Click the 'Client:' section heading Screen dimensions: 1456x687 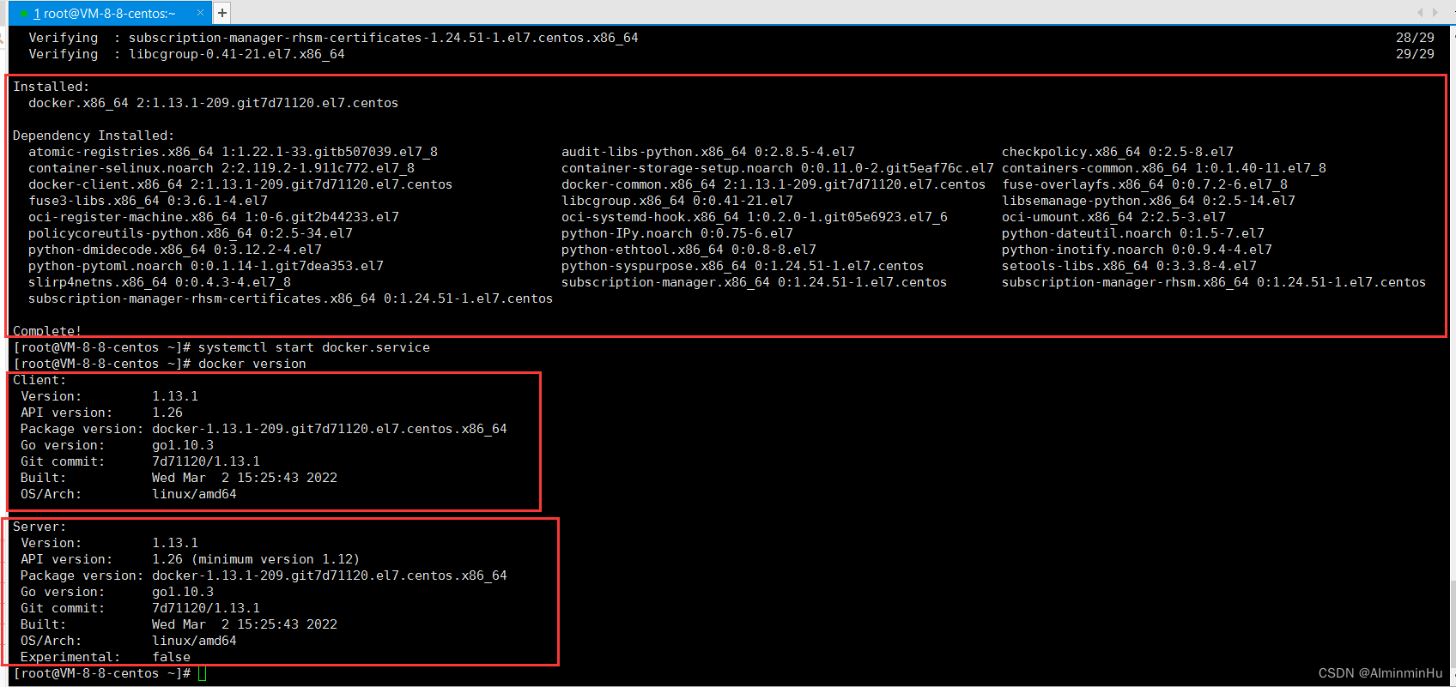pos(39,380)
